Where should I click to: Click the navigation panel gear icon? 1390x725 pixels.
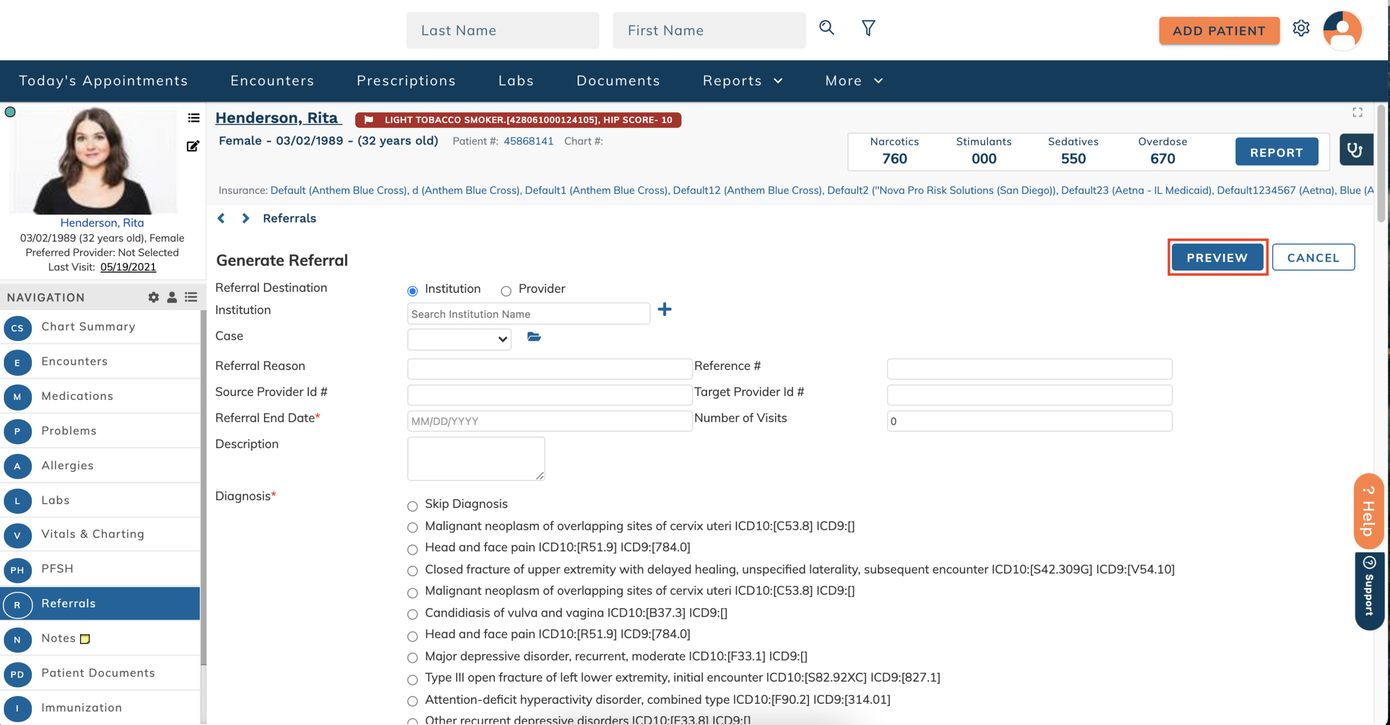(x=153, y=297)
